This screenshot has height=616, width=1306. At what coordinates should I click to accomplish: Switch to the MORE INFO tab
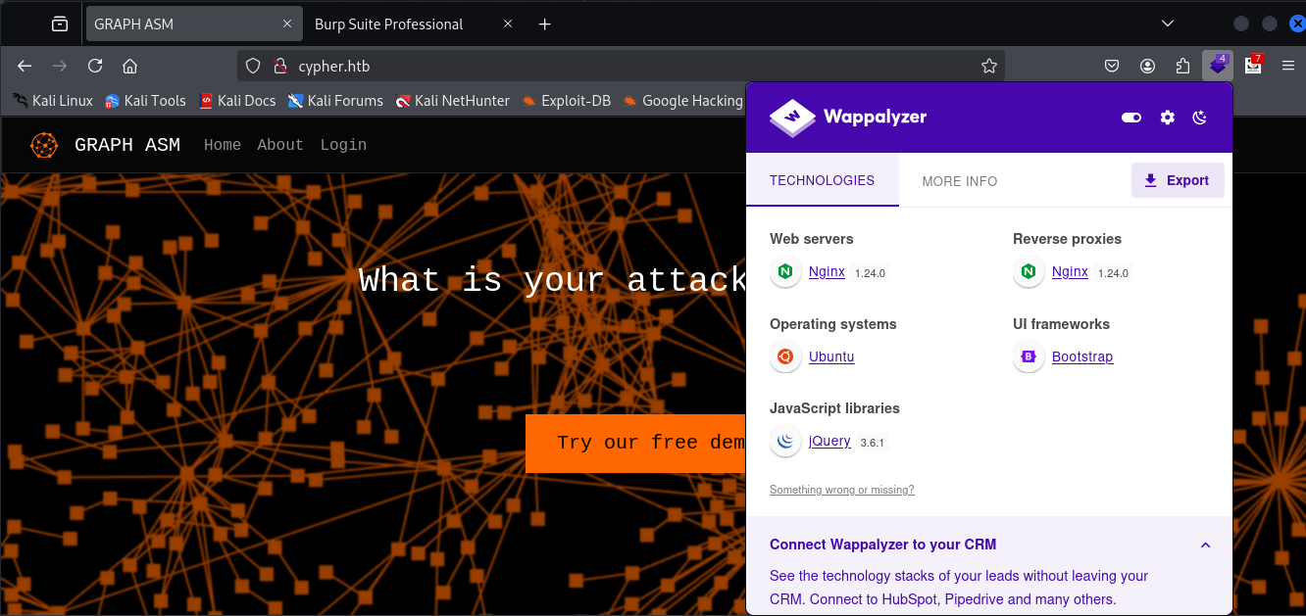click(x=959, y=181)
